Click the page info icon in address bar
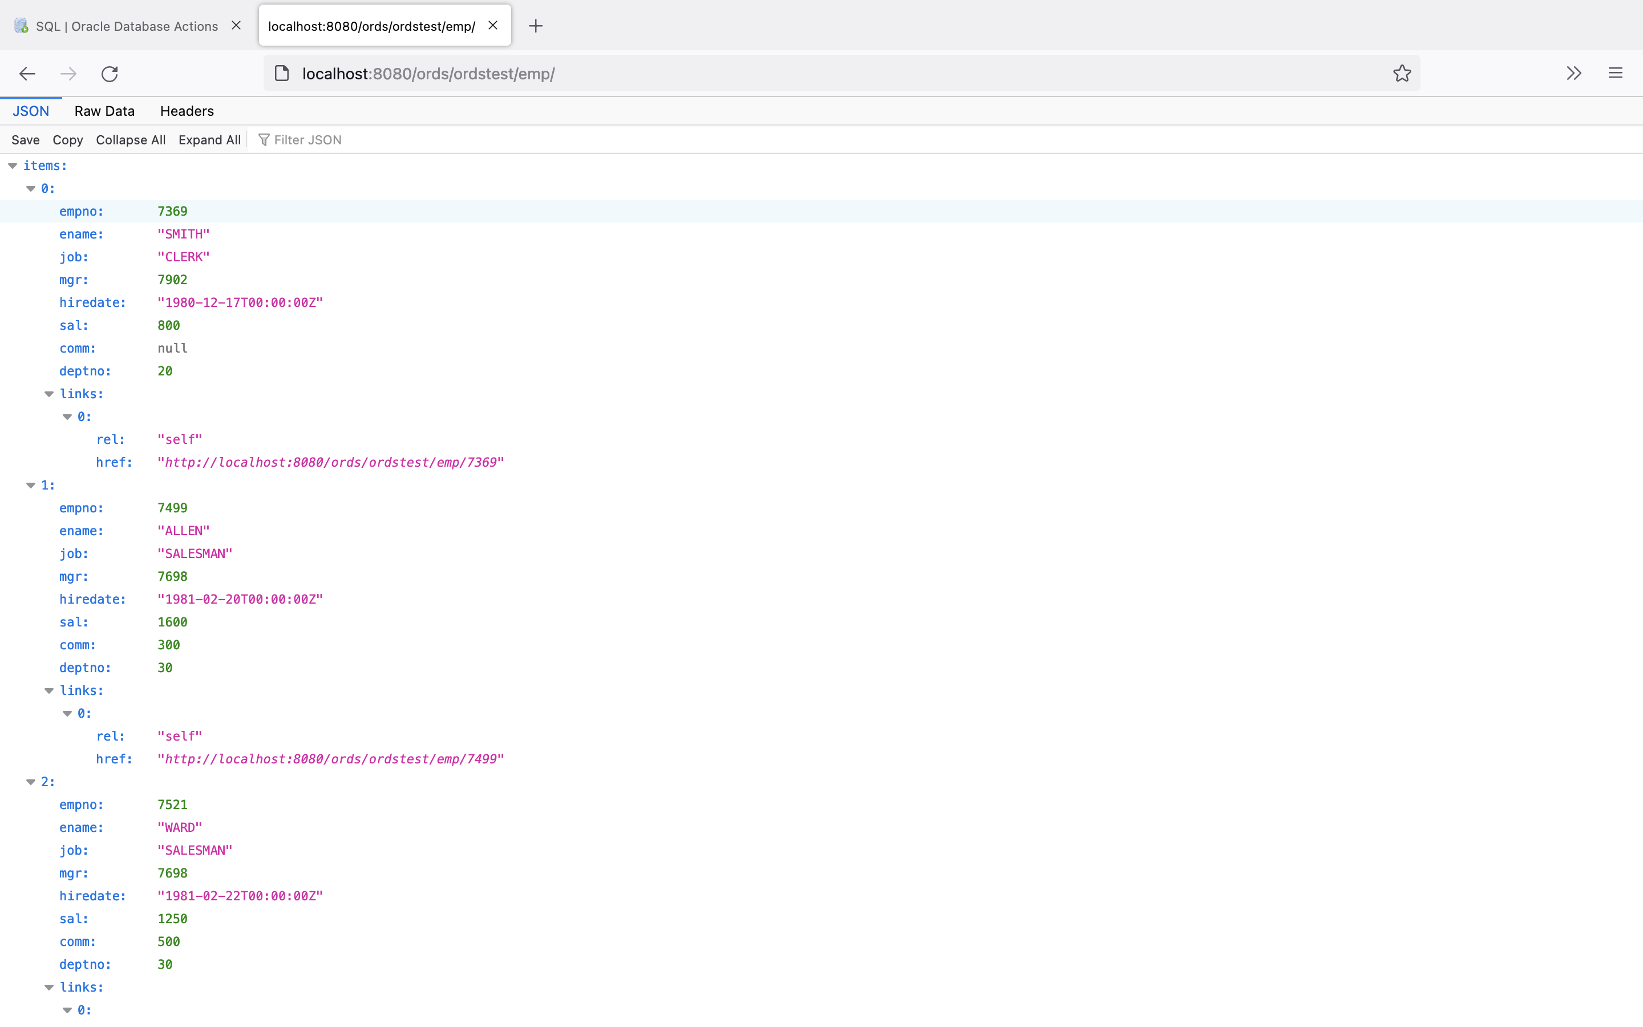The height and width of the screenshot is (1027, 1643). pyautogui.click(x=282, y=74)
